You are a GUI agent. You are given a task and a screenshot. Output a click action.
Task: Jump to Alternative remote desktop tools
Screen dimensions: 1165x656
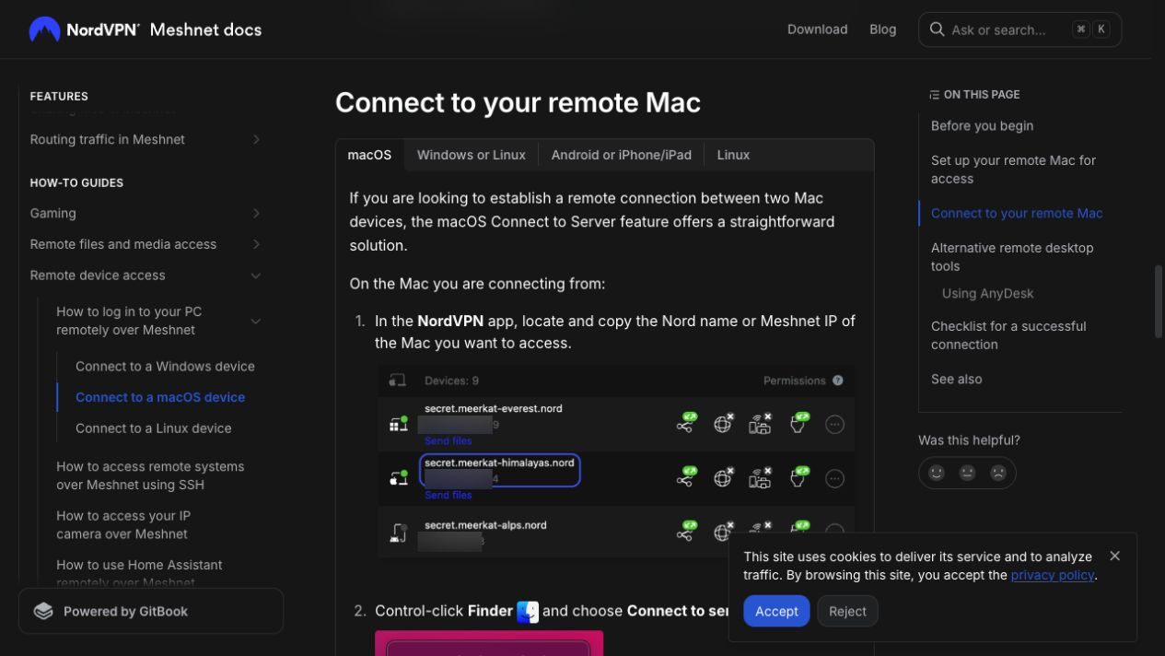point(1012,257)
